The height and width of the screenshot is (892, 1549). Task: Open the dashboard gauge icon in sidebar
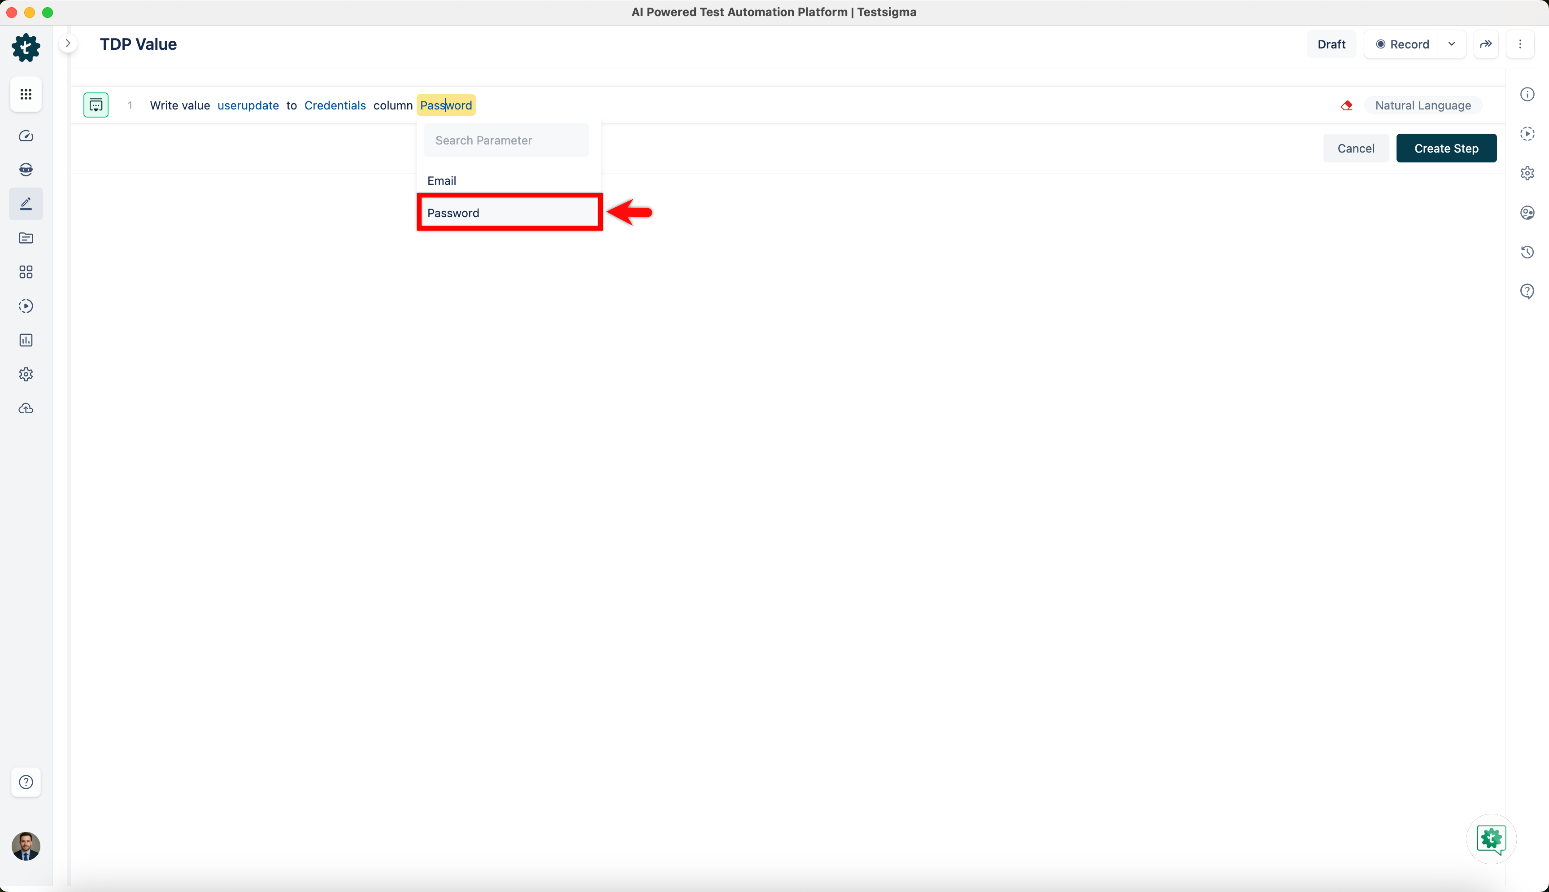tap(26, 136)
